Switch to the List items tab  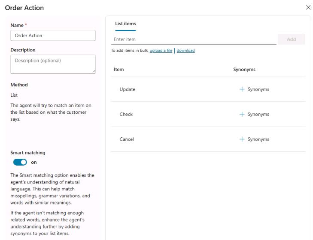click(125, 24)
